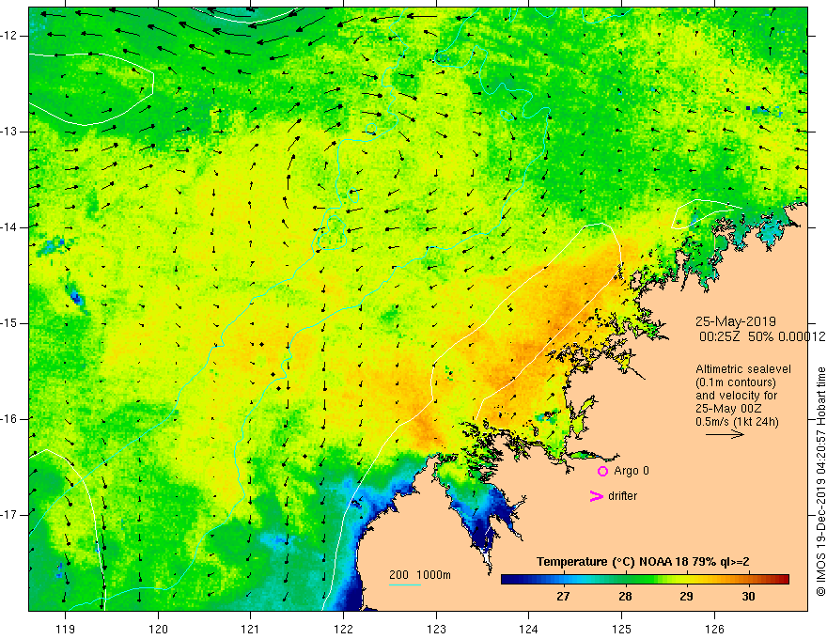Click the 'and velocity for' caption line
This screenshot has height=639, width=827.
click(x=737, y=396)
